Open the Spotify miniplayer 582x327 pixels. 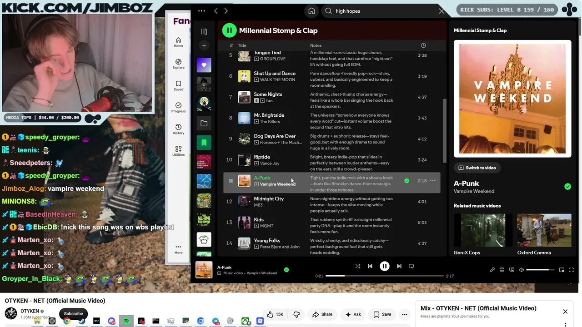coord(562,270)
